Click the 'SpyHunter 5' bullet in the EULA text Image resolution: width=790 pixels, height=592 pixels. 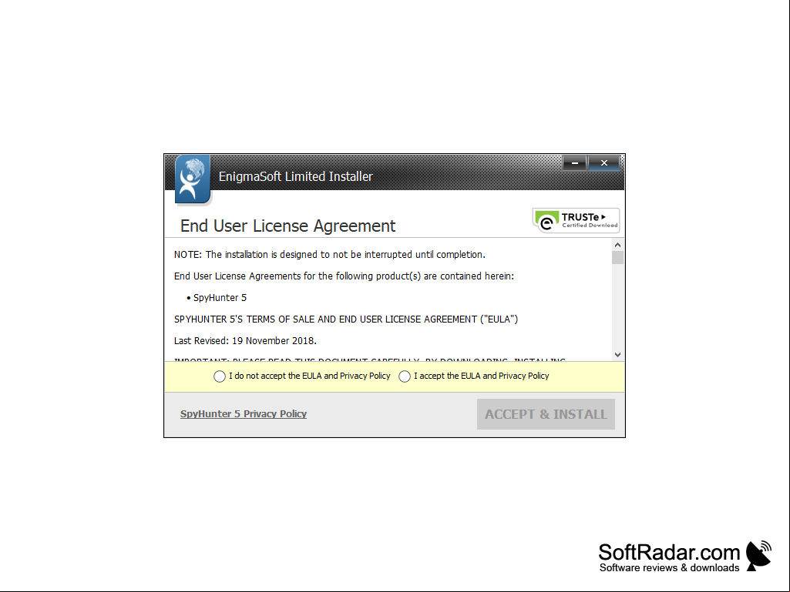[220, 297]
